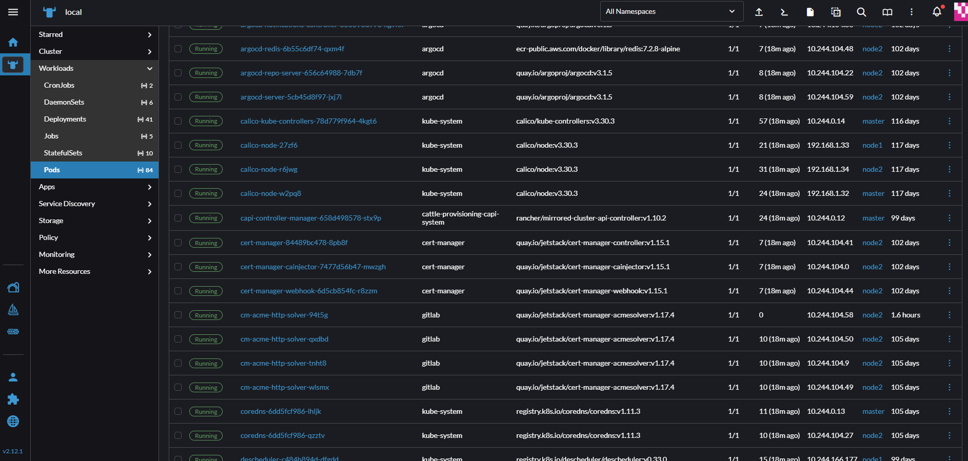968x461 pixels.
Task: Collapse the Workloads section
Action: [x=149, y=68]
